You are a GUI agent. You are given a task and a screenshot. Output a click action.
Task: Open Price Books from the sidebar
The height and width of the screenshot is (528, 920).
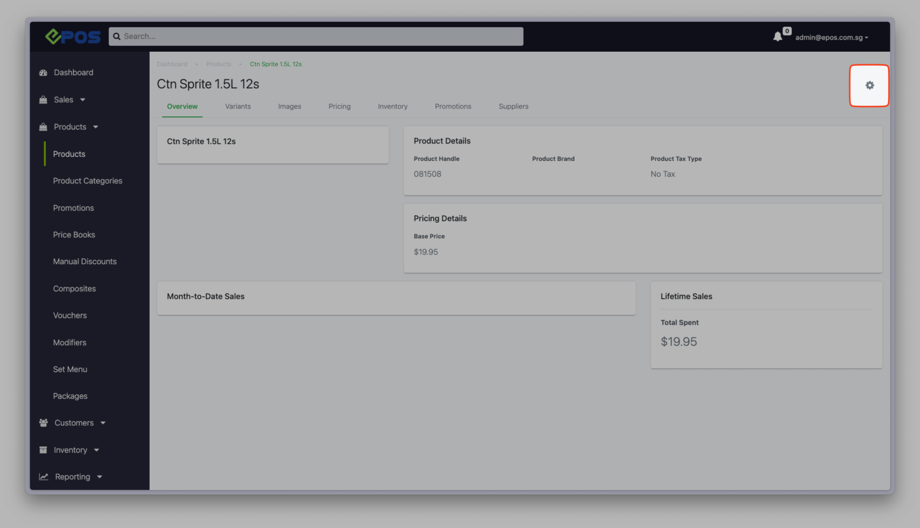pos(74,234)
